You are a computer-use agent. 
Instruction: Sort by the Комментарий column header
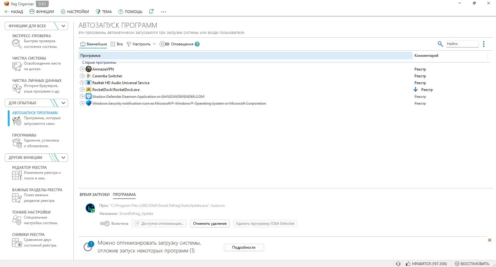click(x=450, y=56)
